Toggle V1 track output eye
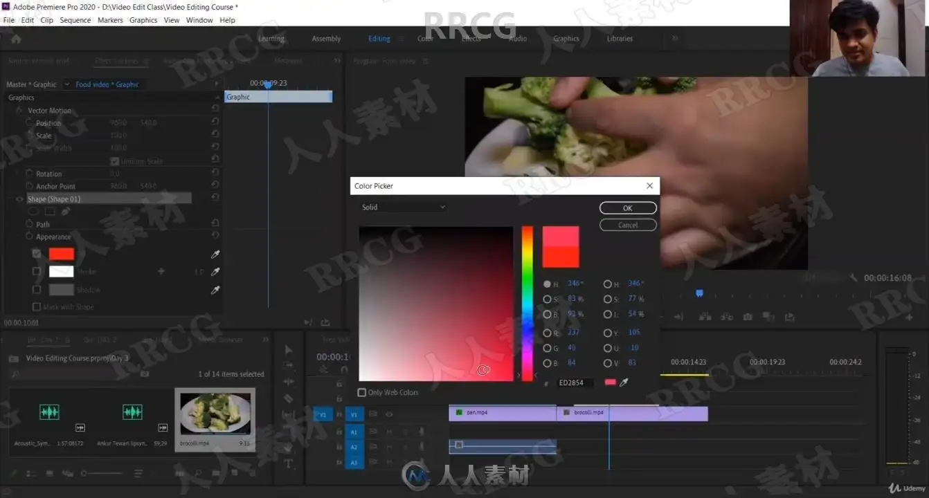This screenshot has width=929, height=498. point(388,414)
